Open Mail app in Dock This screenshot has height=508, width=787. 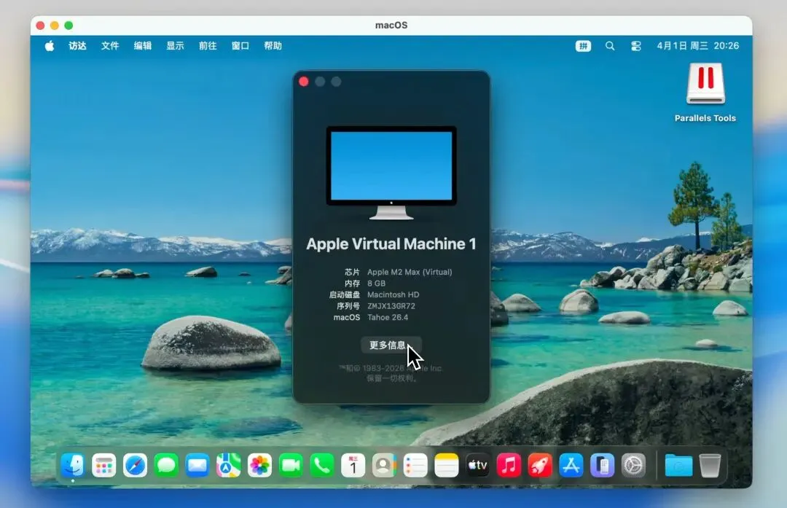point(197,465)
